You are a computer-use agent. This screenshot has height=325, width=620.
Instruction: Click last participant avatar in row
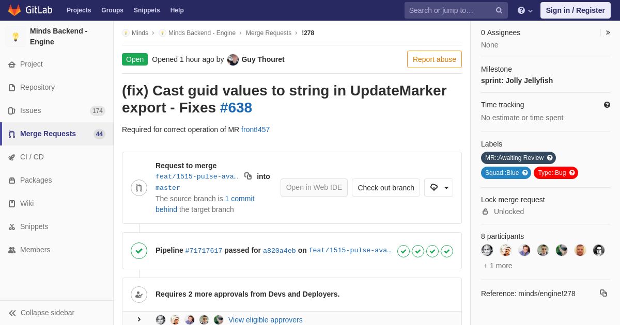coord(599,250)
